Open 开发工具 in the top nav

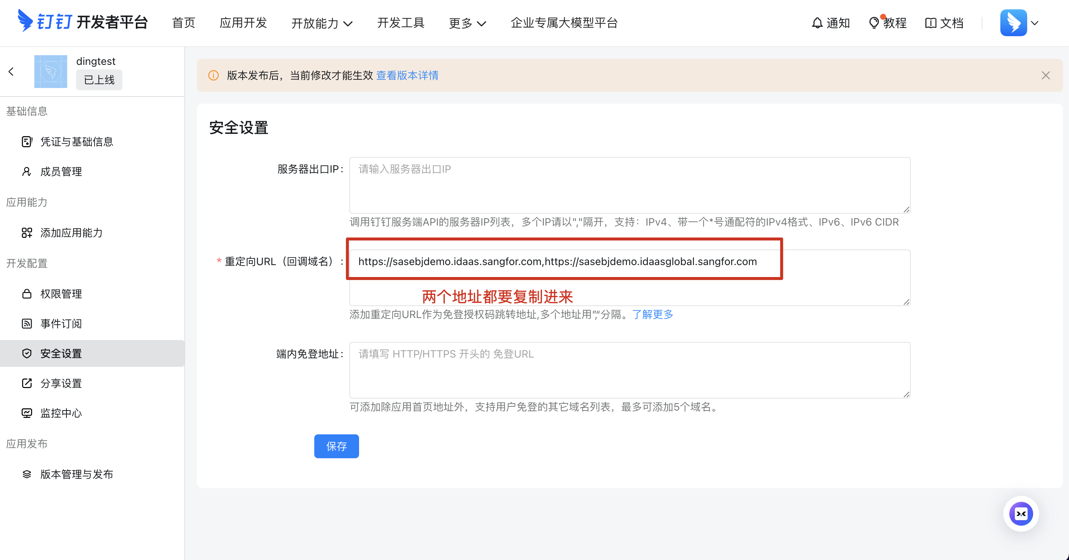click(x=401, y=23)
